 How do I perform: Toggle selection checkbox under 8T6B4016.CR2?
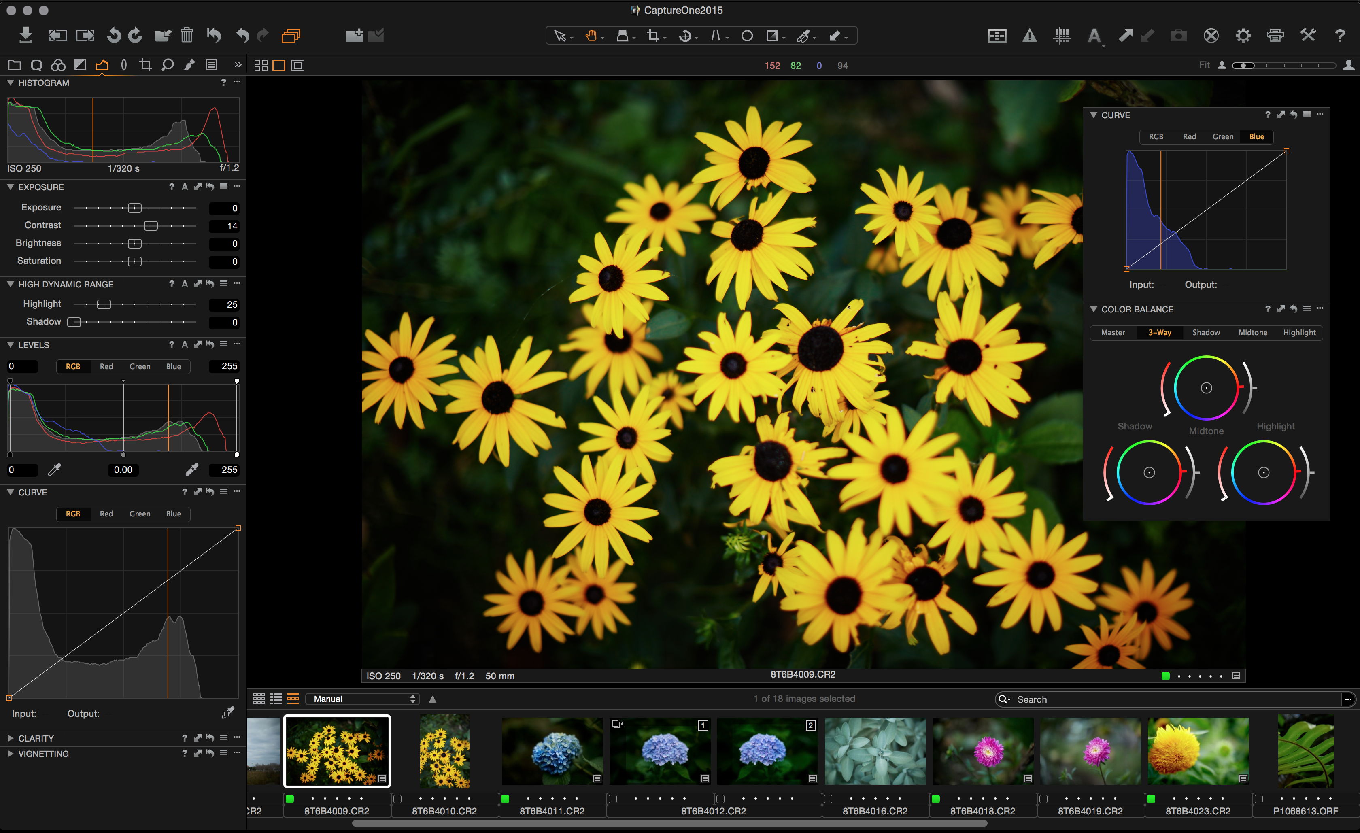click(x=828, y=799)
